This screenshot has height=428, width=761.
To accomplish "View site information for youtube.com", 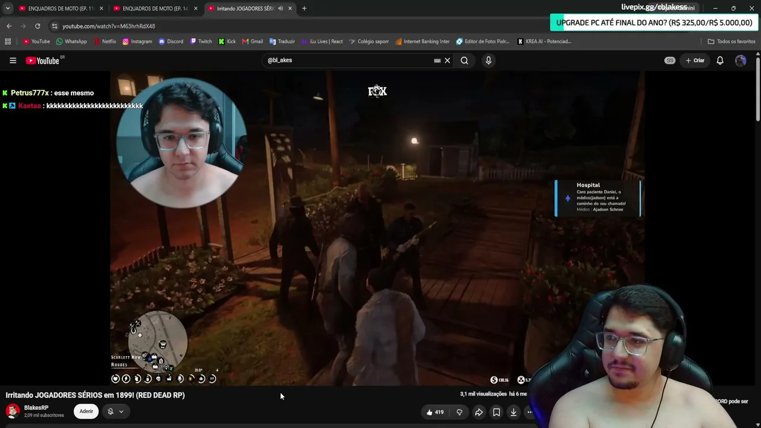I will 54,26.
